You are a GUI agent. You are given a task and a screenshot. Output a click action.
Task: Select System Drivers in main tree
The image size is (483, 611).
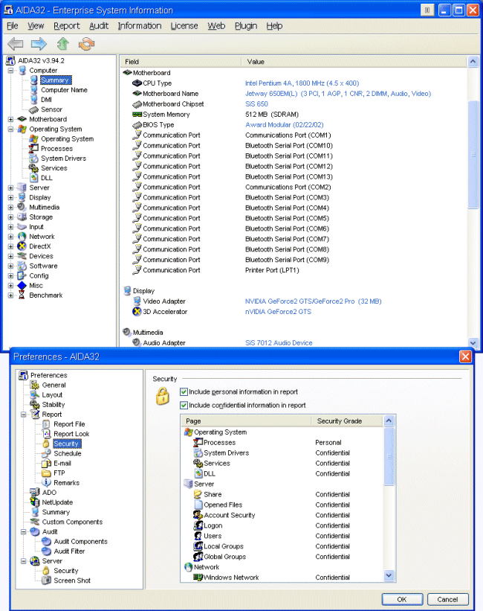[63, 159]
